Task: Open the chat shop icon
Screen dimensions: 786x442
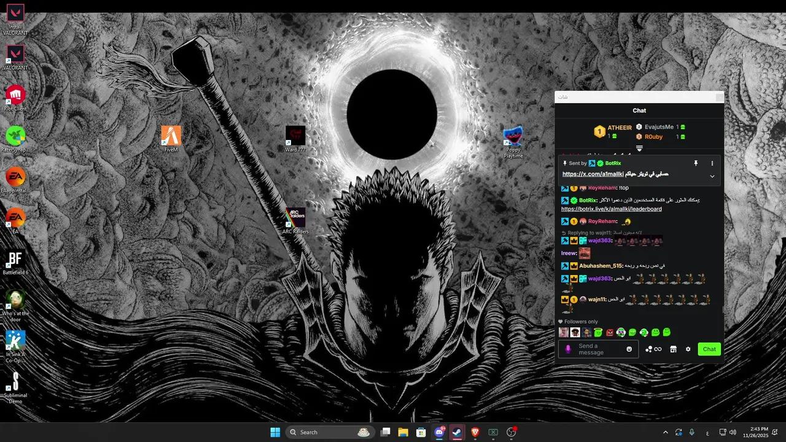Action: pyautogui.click(x=673, y=349)
